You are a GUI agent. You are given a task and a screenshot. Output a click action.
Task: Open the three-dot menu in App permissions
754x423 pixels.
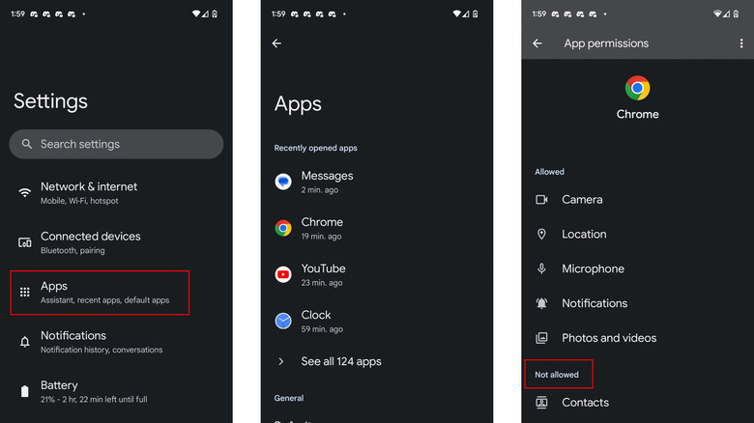pyautogui.click(x=741, y=43)
